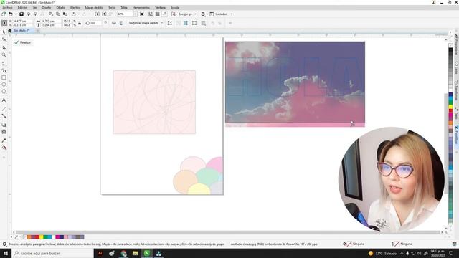459x258 pixels.
Task: Open File Explorer from the taskbar
Action: [x=135, y=253]
